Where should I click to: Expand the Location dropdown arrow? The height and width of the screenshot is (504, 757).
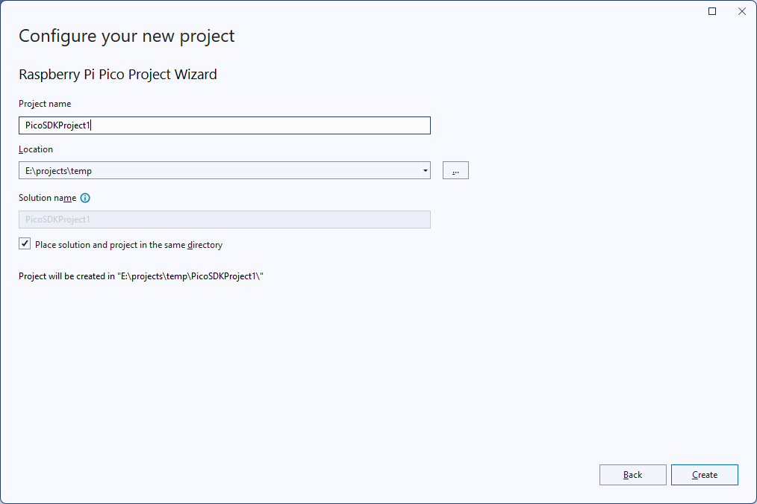point(425,171)
